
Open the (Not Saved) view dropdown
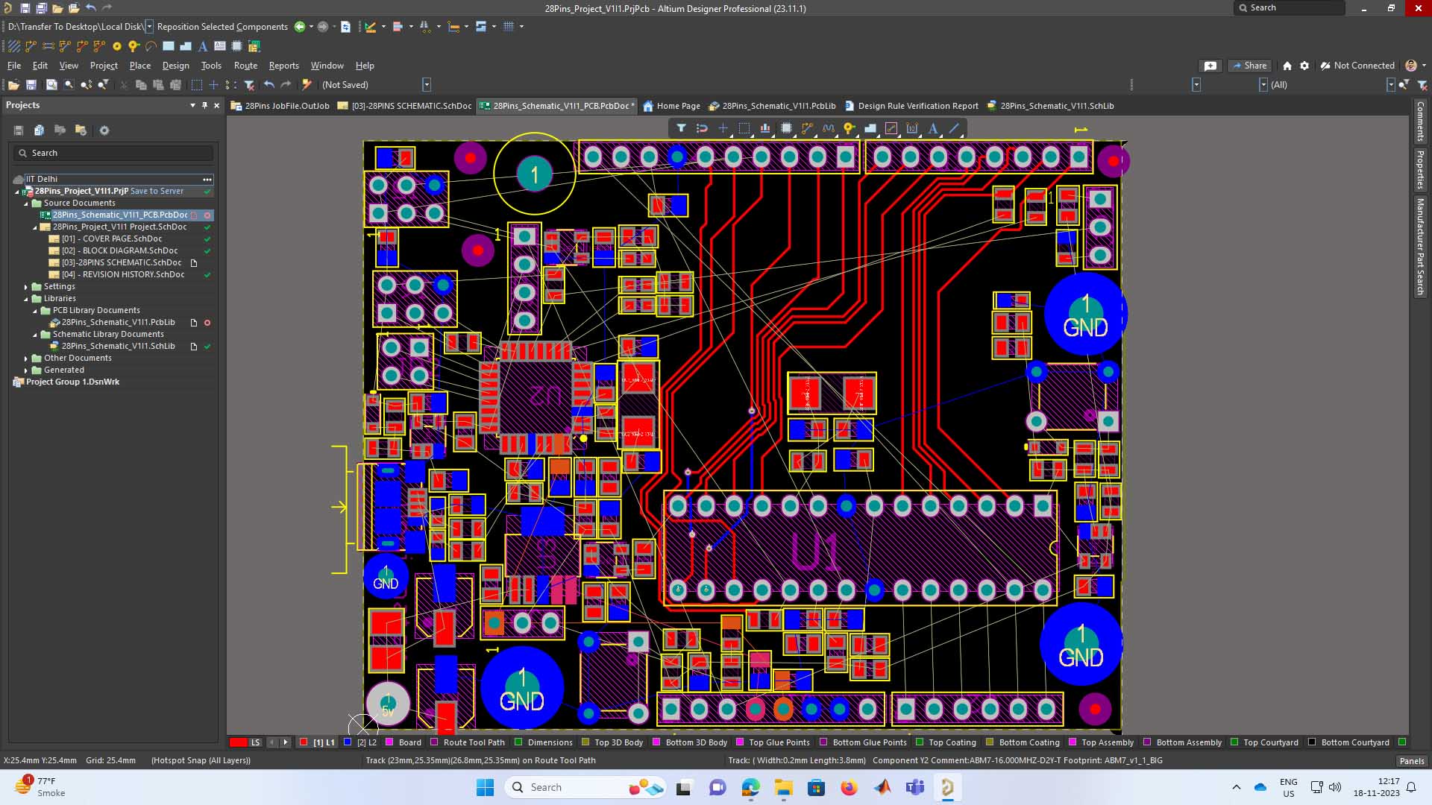(x=427, y=85)
